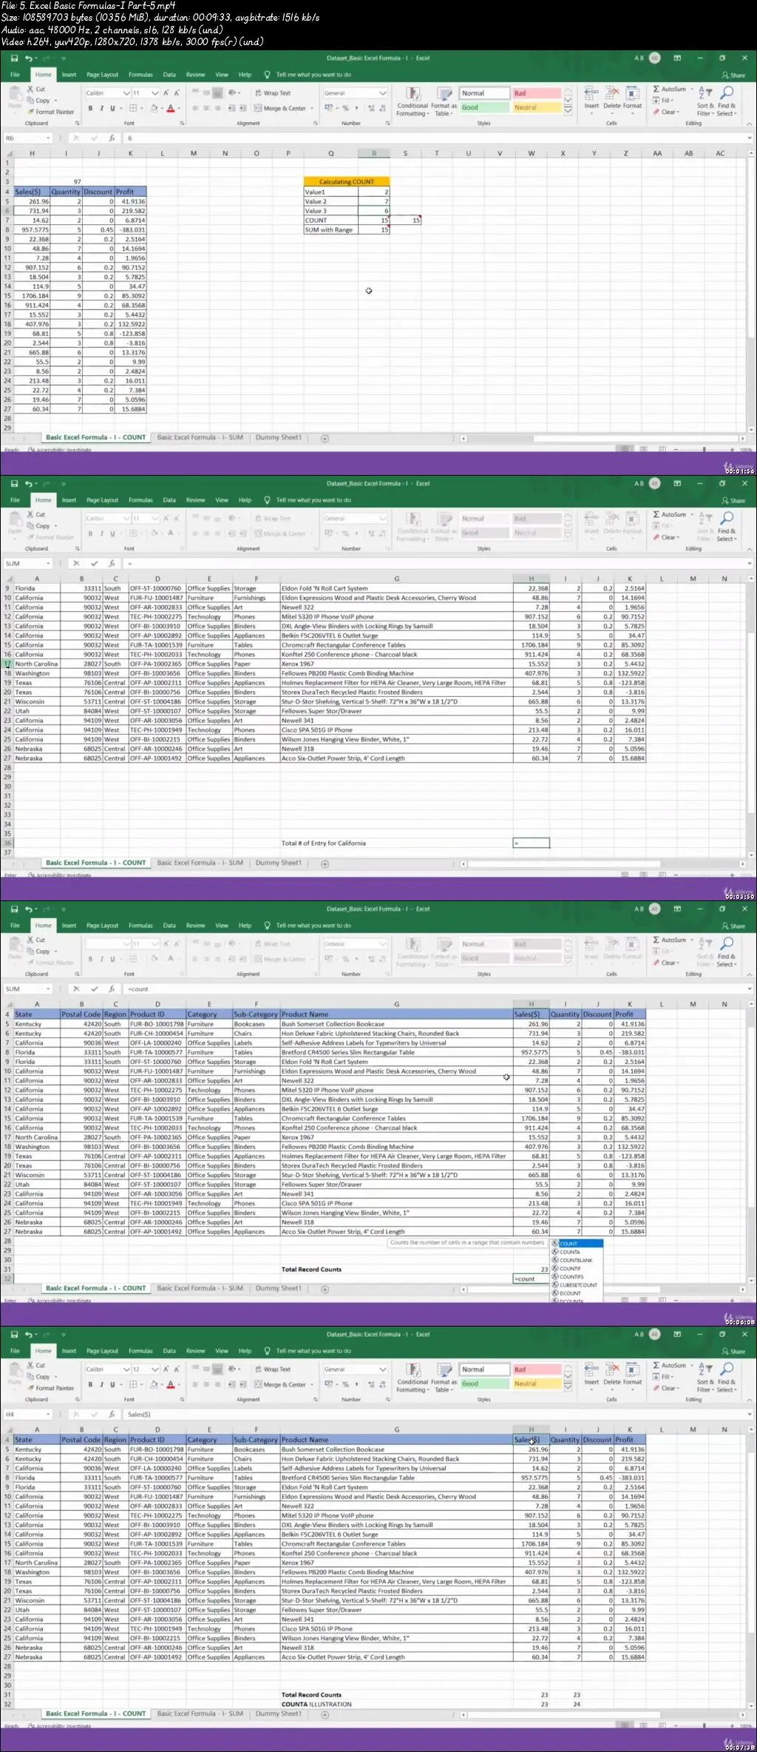Open the Borders tool in the 00:07:38 frame
The height and width of the screenshot is (1752, 757).
tap(135, 1384)
